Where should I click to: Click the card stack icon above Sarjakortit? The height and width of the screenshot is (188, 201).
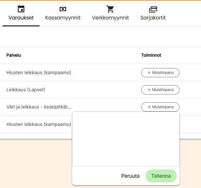(x=153, y=9)
